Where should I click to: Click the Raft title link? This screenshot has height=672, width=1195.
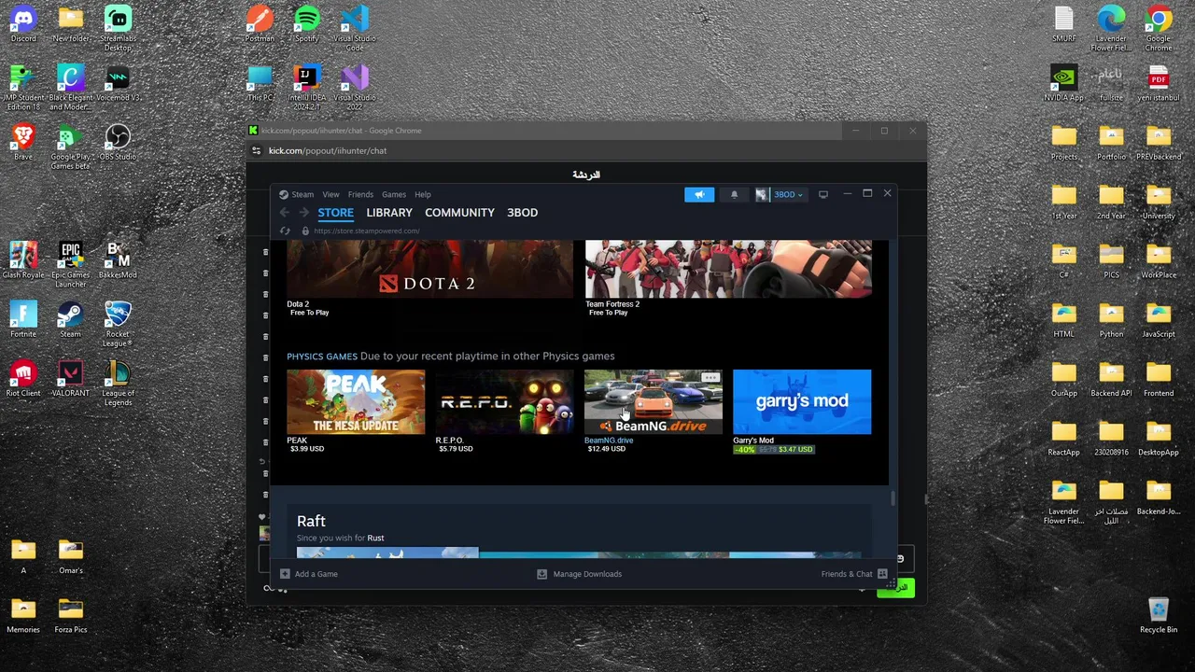coord(311,521)
